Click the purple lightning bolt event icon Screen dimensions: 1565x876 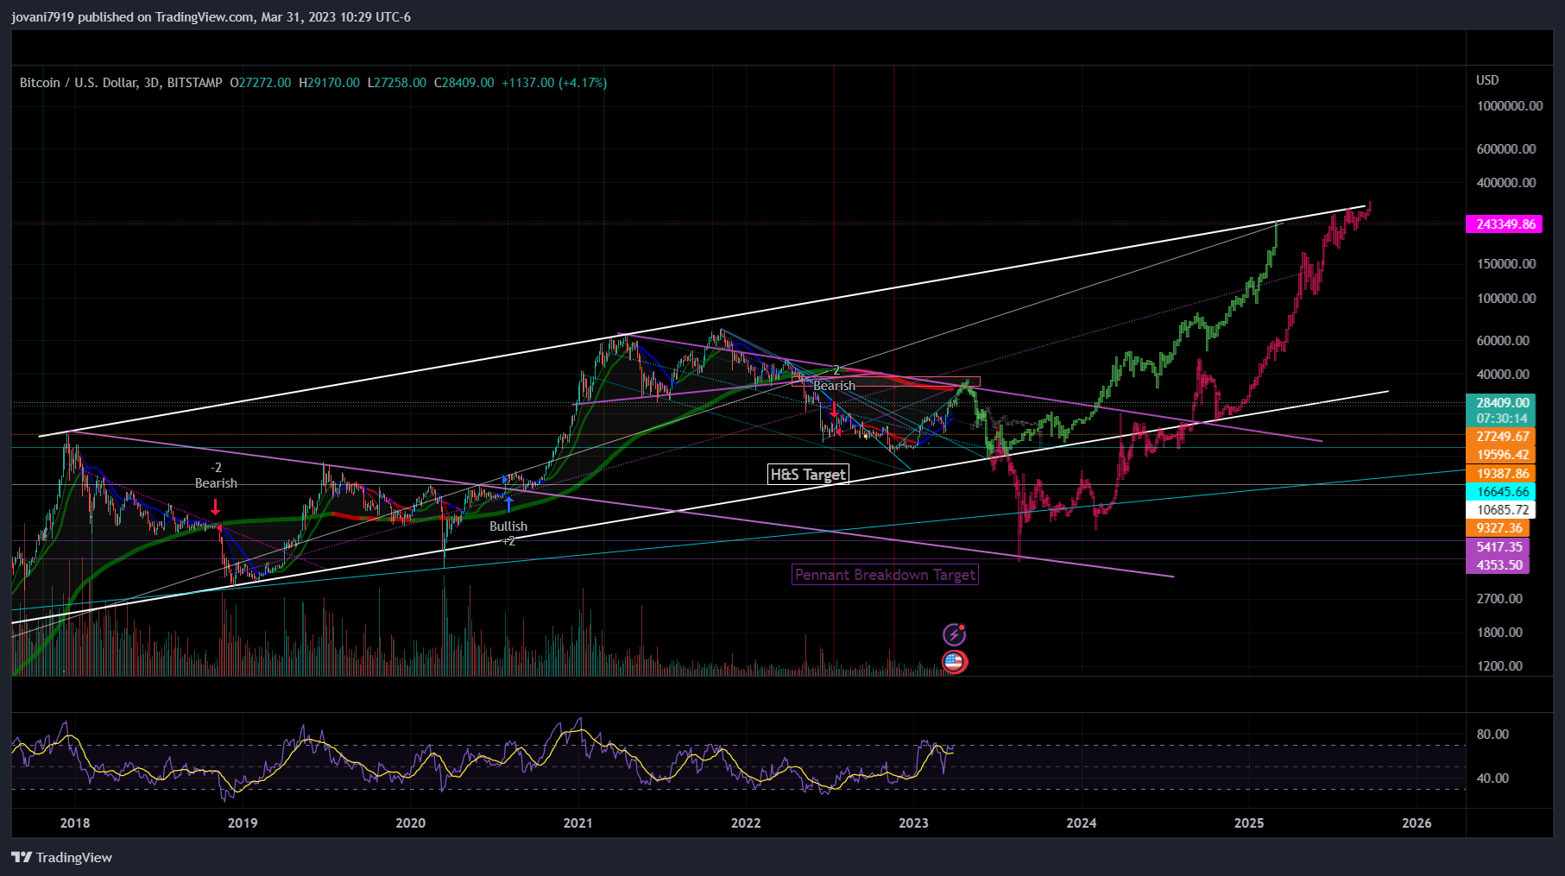[x=954, y=634]
